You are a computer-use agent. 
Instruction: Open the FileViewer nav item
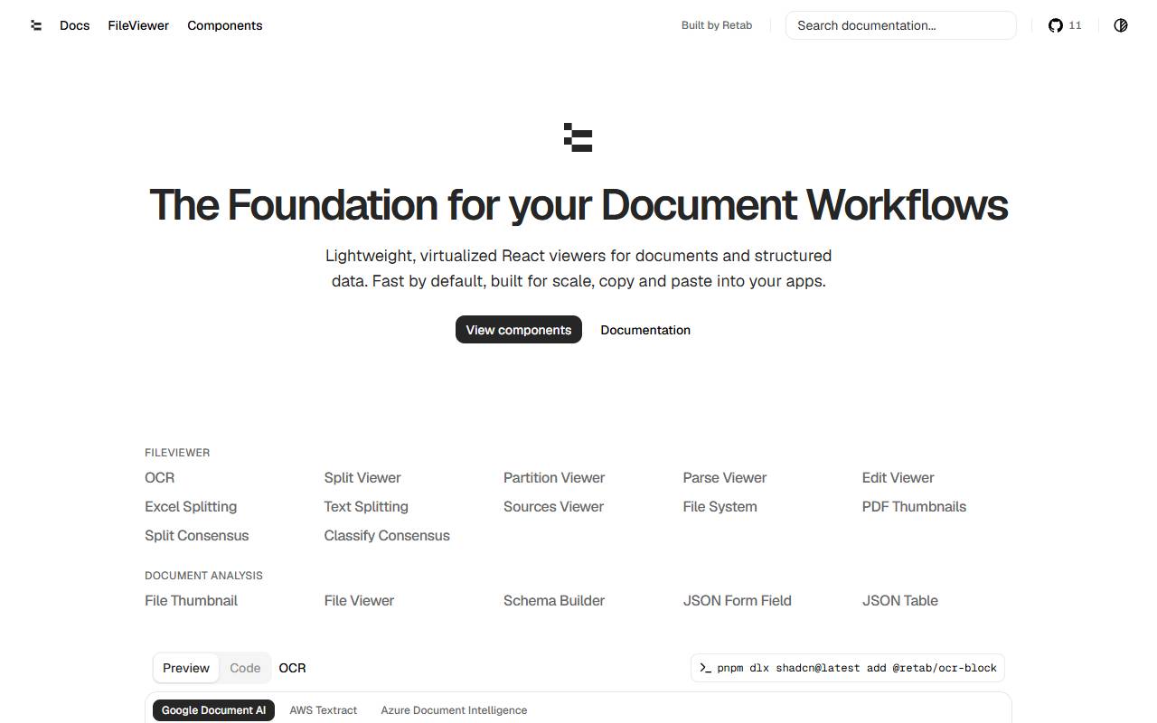(138, 25)
